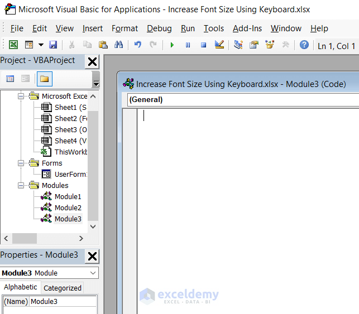The height and width of the screenshot is (314, 359).
Task: Open the Tools menu
Action: (214, 28)
